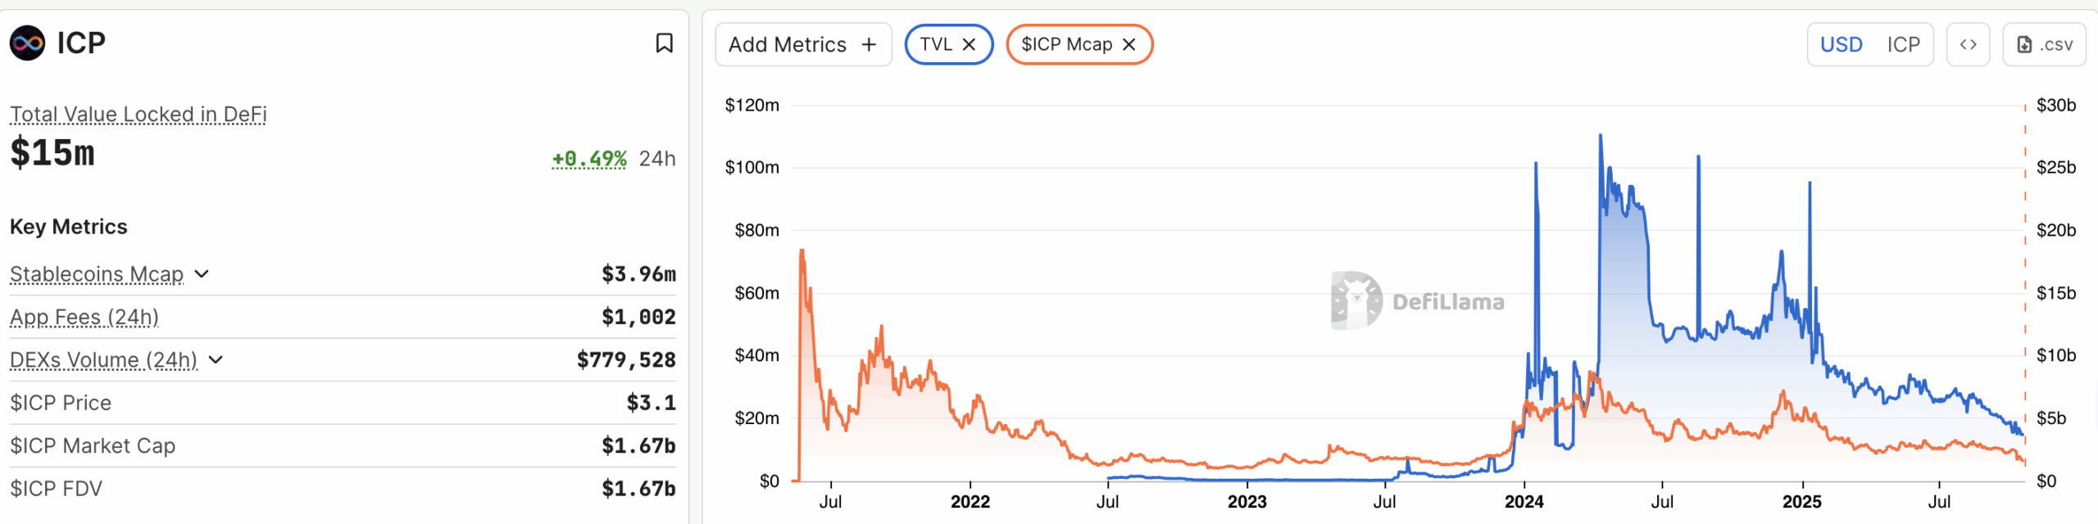Click Total Value Locked in DeFi label
Viewport: 2098px width, 524px height.
pos(139,115)
